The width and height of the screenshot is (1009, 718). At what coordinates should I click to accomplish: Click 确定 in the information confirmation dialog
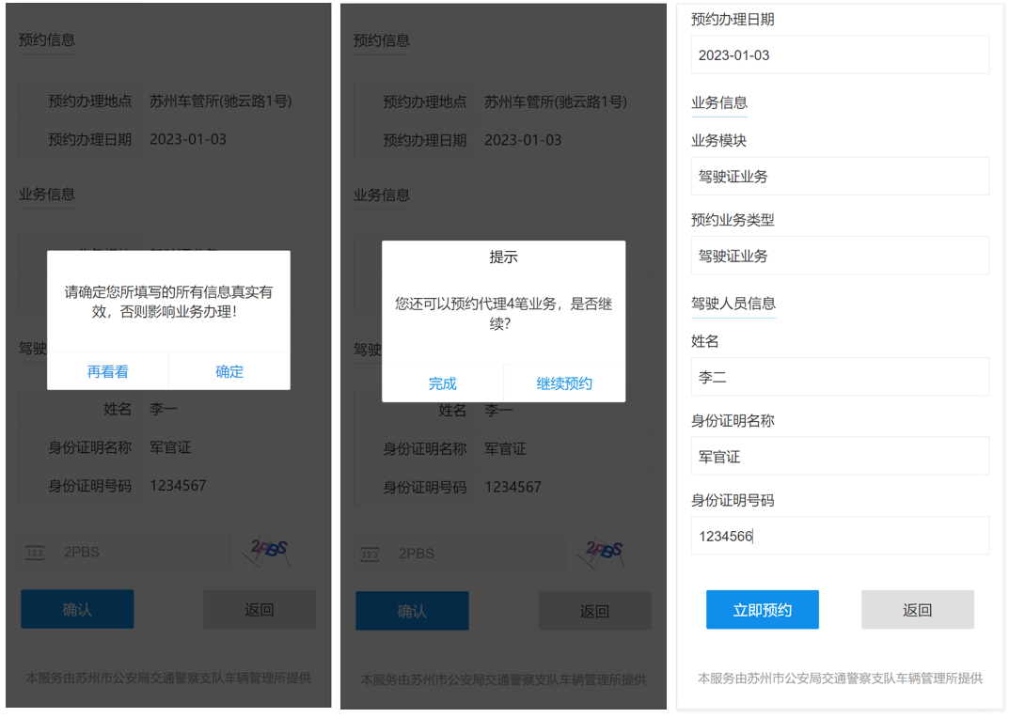[x=229, y=371]
